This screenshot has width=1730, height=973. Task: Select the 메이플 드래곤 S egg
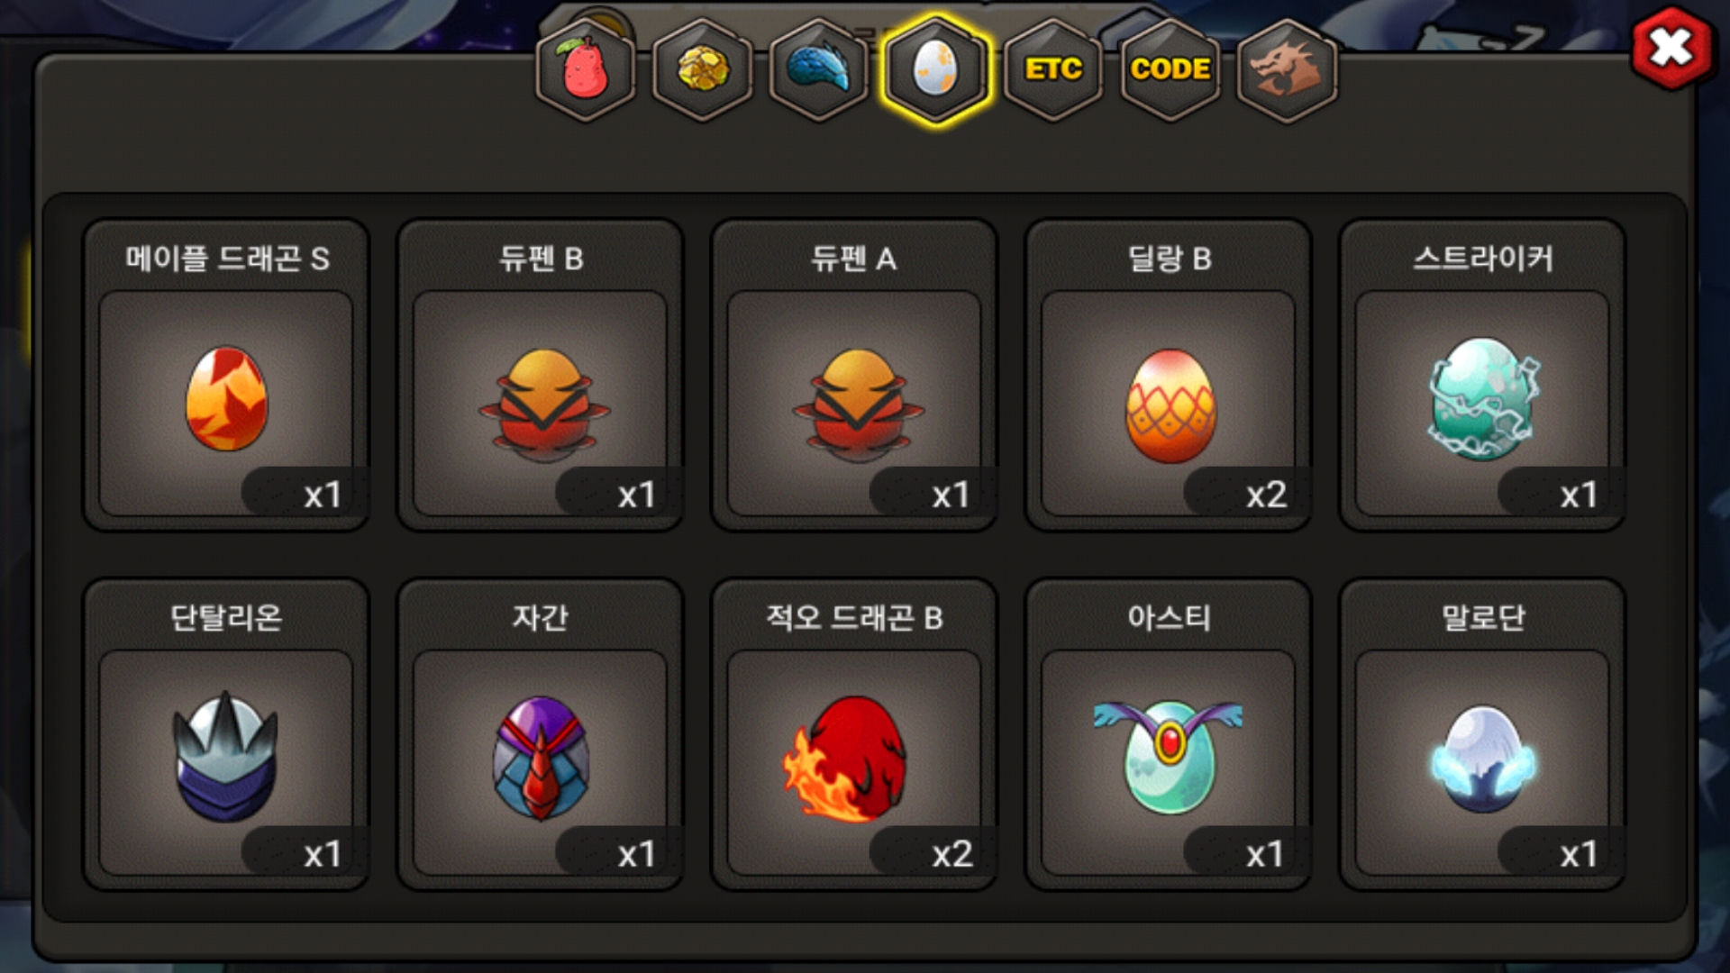tap(226, 376)
